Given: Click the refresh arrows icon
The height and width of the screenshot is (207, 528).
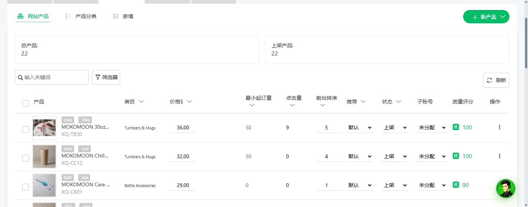Looking at the screenshot, I should (x=489, y=80).
